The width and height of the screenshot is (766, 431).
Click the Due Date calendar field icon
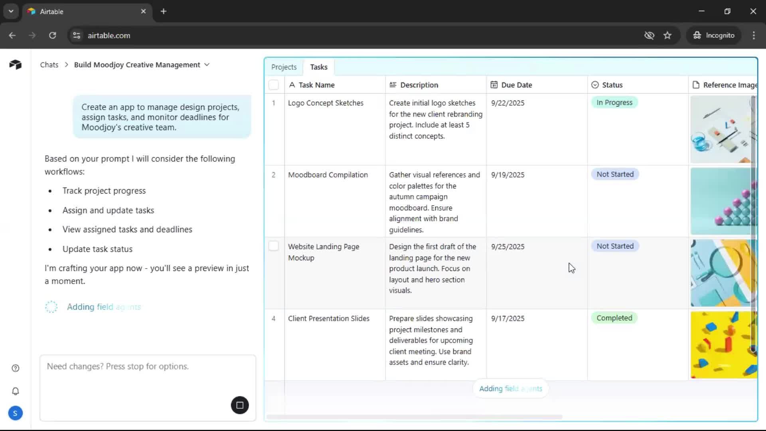494,85
